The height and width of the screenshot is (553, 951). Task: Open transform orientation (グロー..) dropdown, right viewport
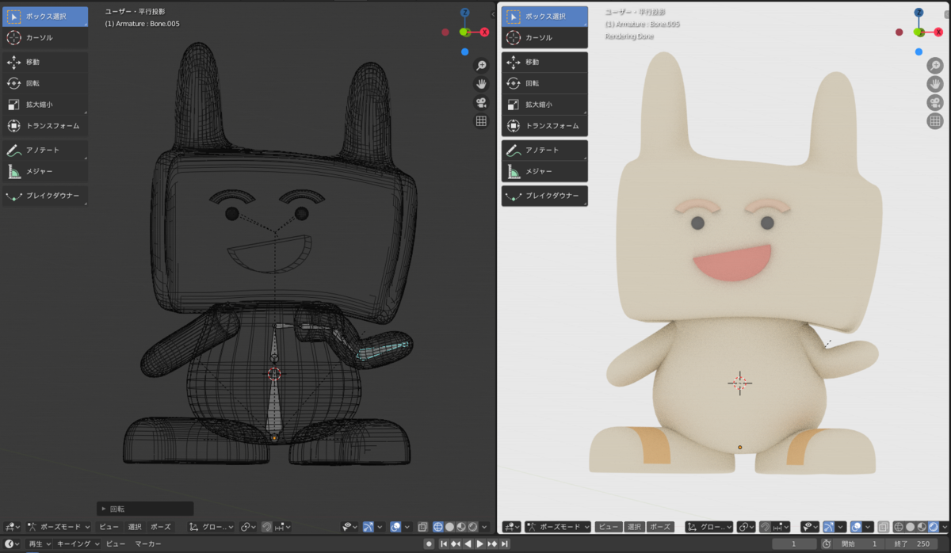710,527
